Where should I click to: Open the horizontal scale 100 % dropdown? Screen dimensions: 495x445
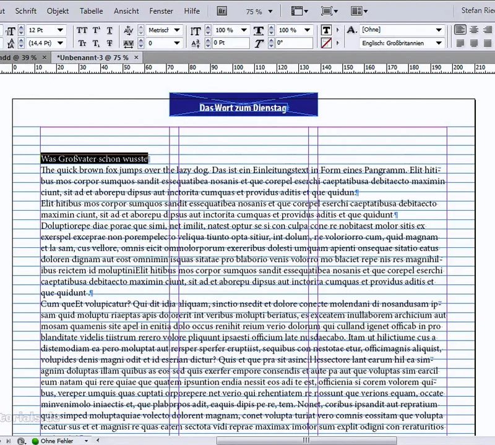(x=307, y=30)
